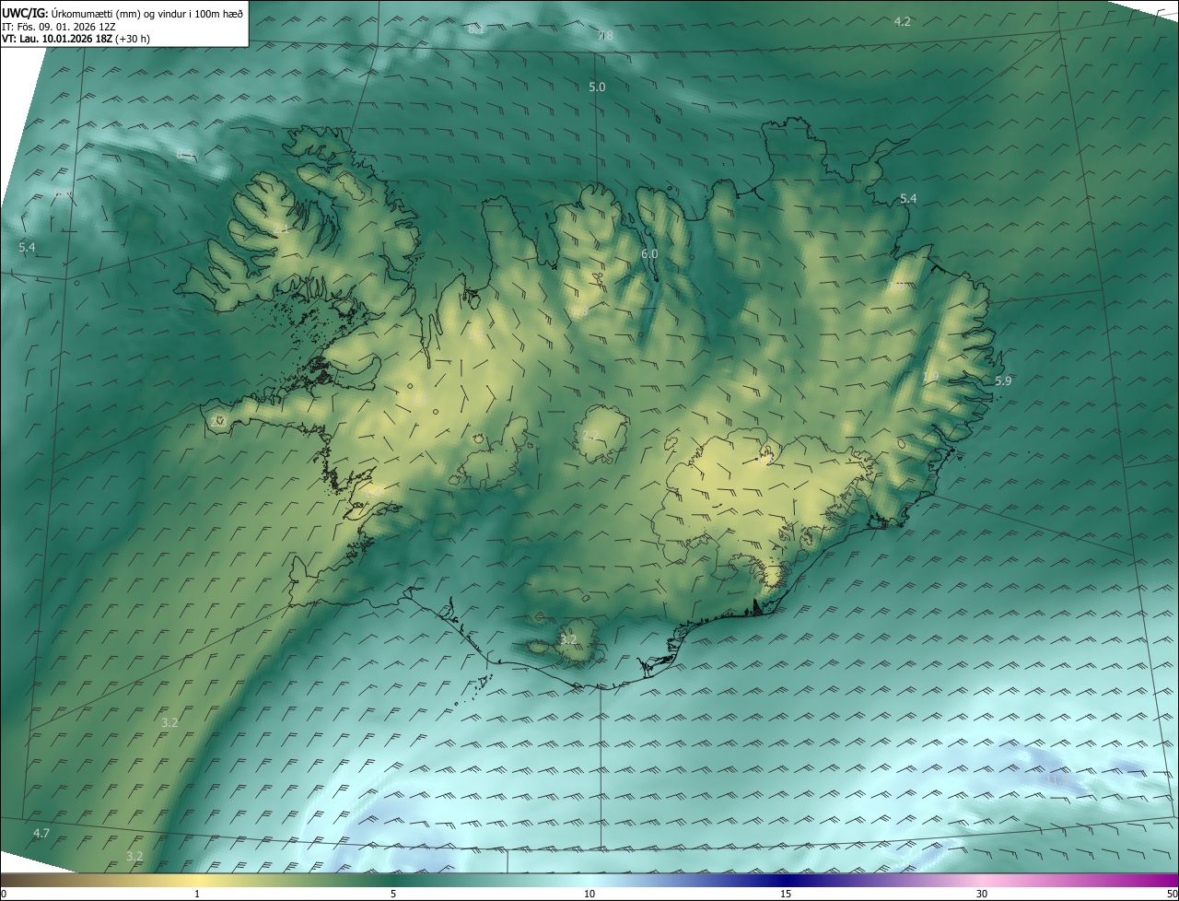The height and width of the screenshot is (901, 1179).
Task: Click the 'UWC/IG: Úrkomumætti (mm)' title line
Action: pos(123,13)
